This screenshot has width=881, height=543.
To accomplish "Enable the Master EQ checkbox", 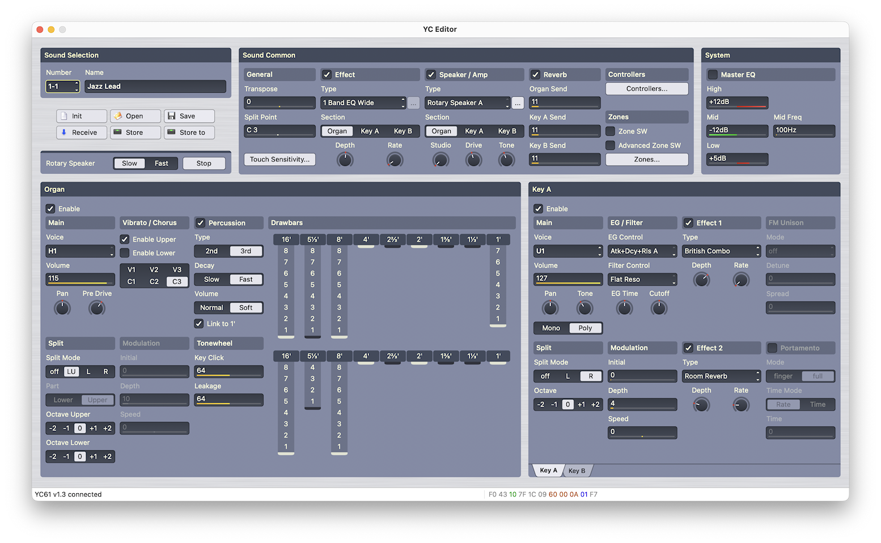I will pos(713,75).
